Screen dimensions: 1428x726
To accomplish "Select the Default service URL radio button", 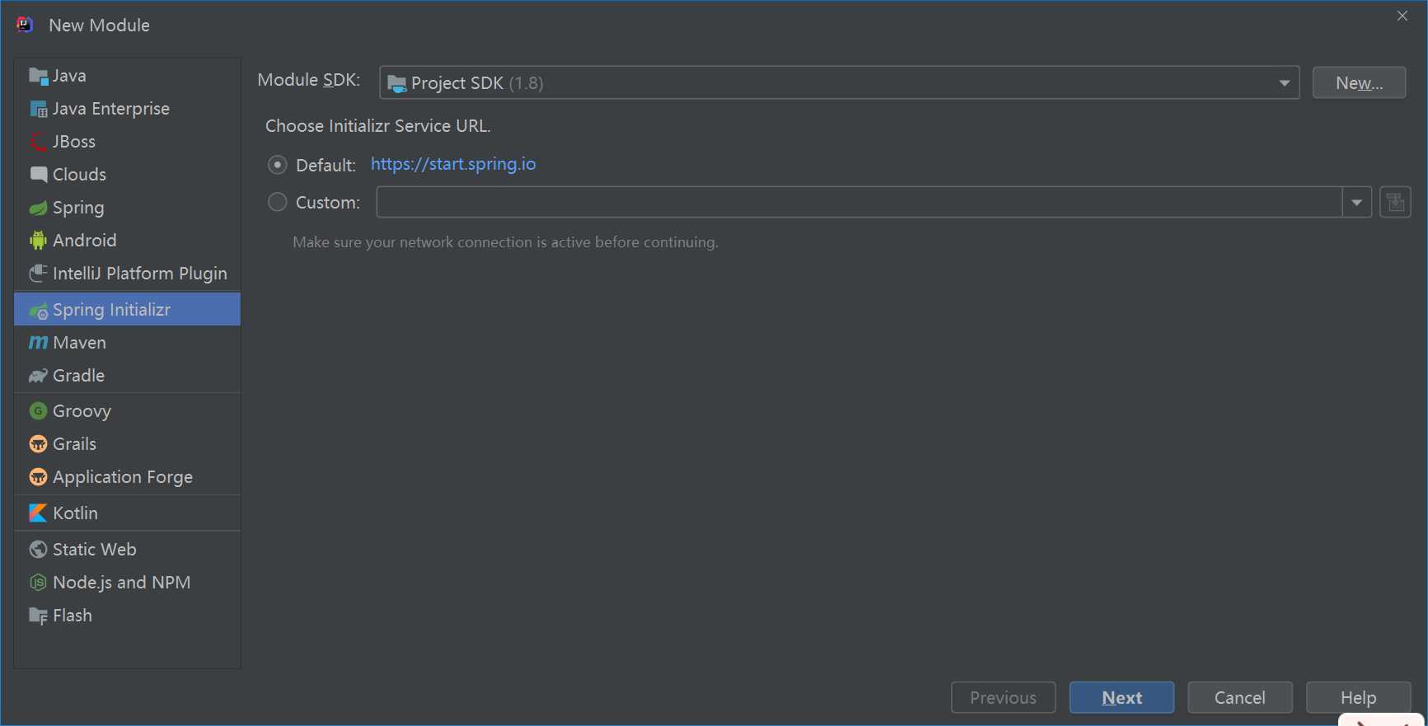I will [278, 165].
